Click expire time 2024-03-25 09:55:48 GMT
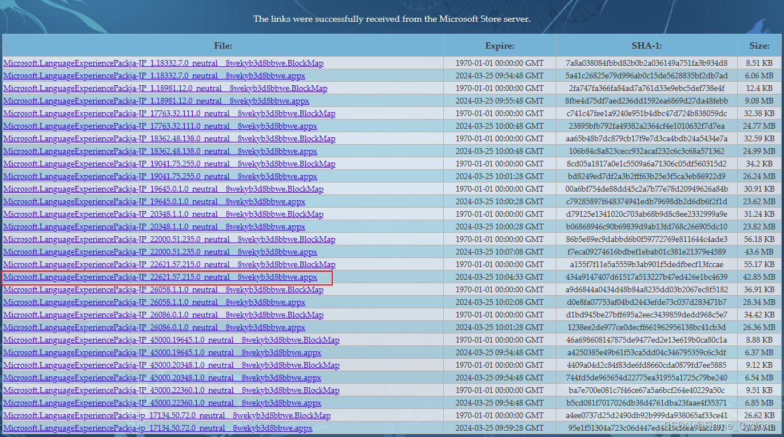 click(500, 101)
